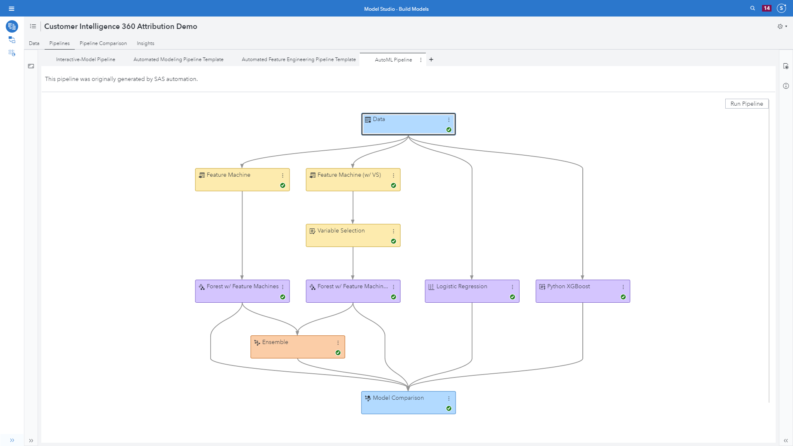The height and width of the screenshot is (446, 793).
Task: Click the Model Studio hamburger menu
Action: tap(12, 8)
